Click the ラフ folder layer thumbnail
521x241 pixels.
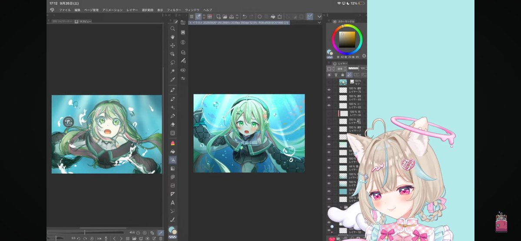click(x=343, y=82)
